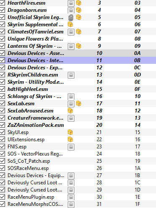Image resolution: width=156 pixels, height=208 pixels.
Task: Uncheck the Devious Devices - Inte... checkbox
Action: point(3,60)
